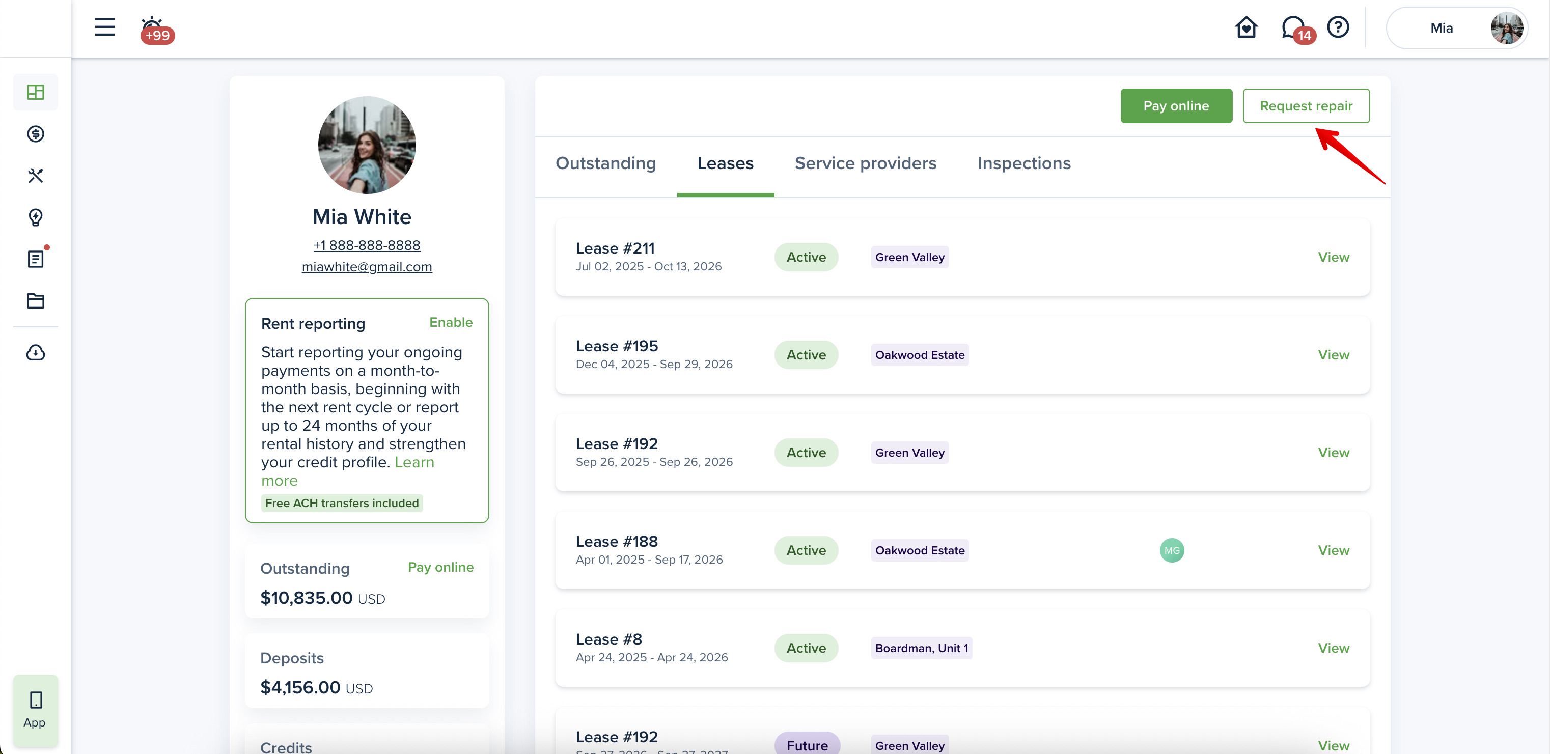Open the documents icon with red dot
The width and height of the screenshot is (1550, 754).
36,259
